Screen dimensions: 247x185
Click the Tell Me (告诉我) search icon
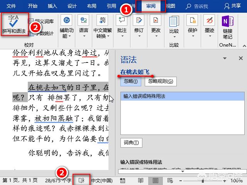(x=188, y=6)
